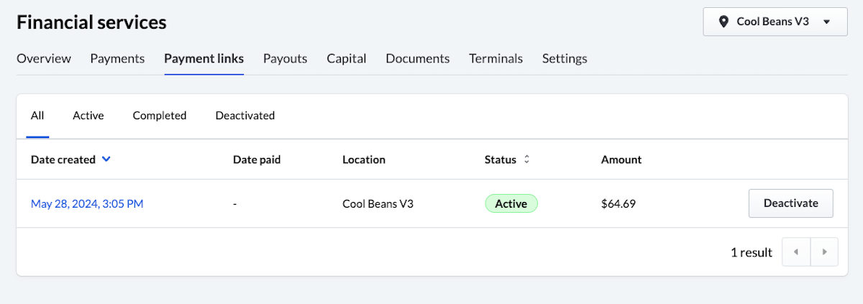The image size is (863, 304).
Task: View the Documents tab
Action: (x=417, y=59)
